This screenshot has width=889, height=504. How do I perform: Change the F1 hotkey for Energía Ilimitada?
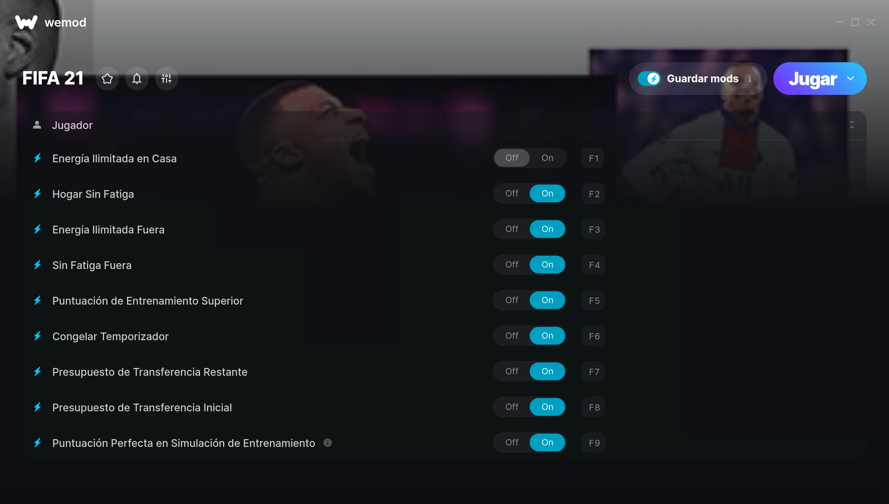(593, 158)
